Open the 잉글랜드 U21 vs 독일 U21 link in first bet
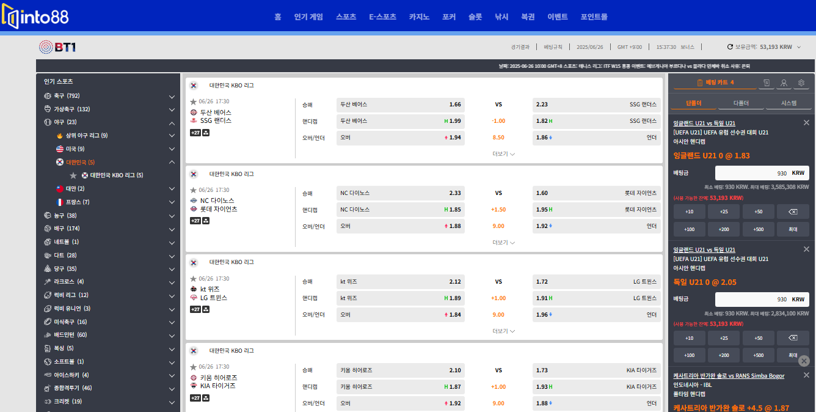 click(704, 123)
